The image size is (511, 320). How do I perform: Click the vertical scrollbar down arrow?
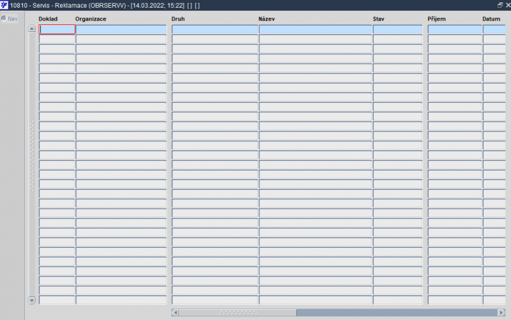[x=32, y=300]
